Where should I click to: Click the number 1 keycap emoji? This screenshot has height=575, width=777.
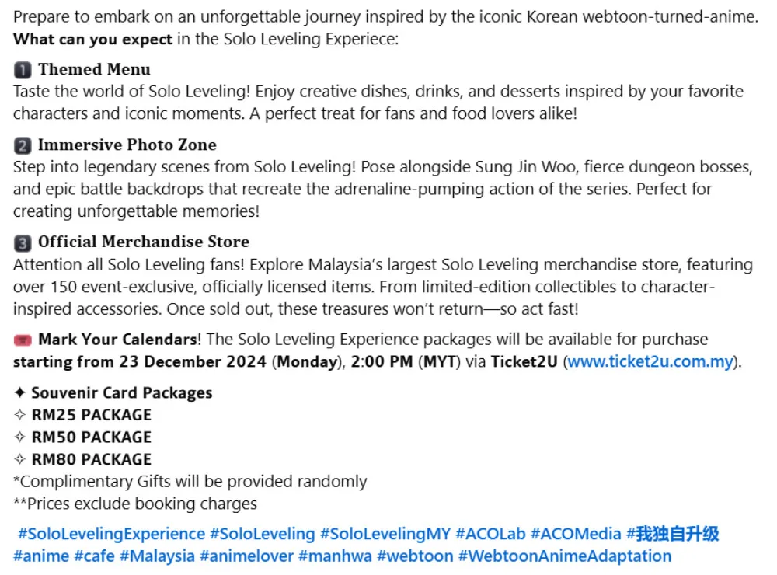point(23,70)
